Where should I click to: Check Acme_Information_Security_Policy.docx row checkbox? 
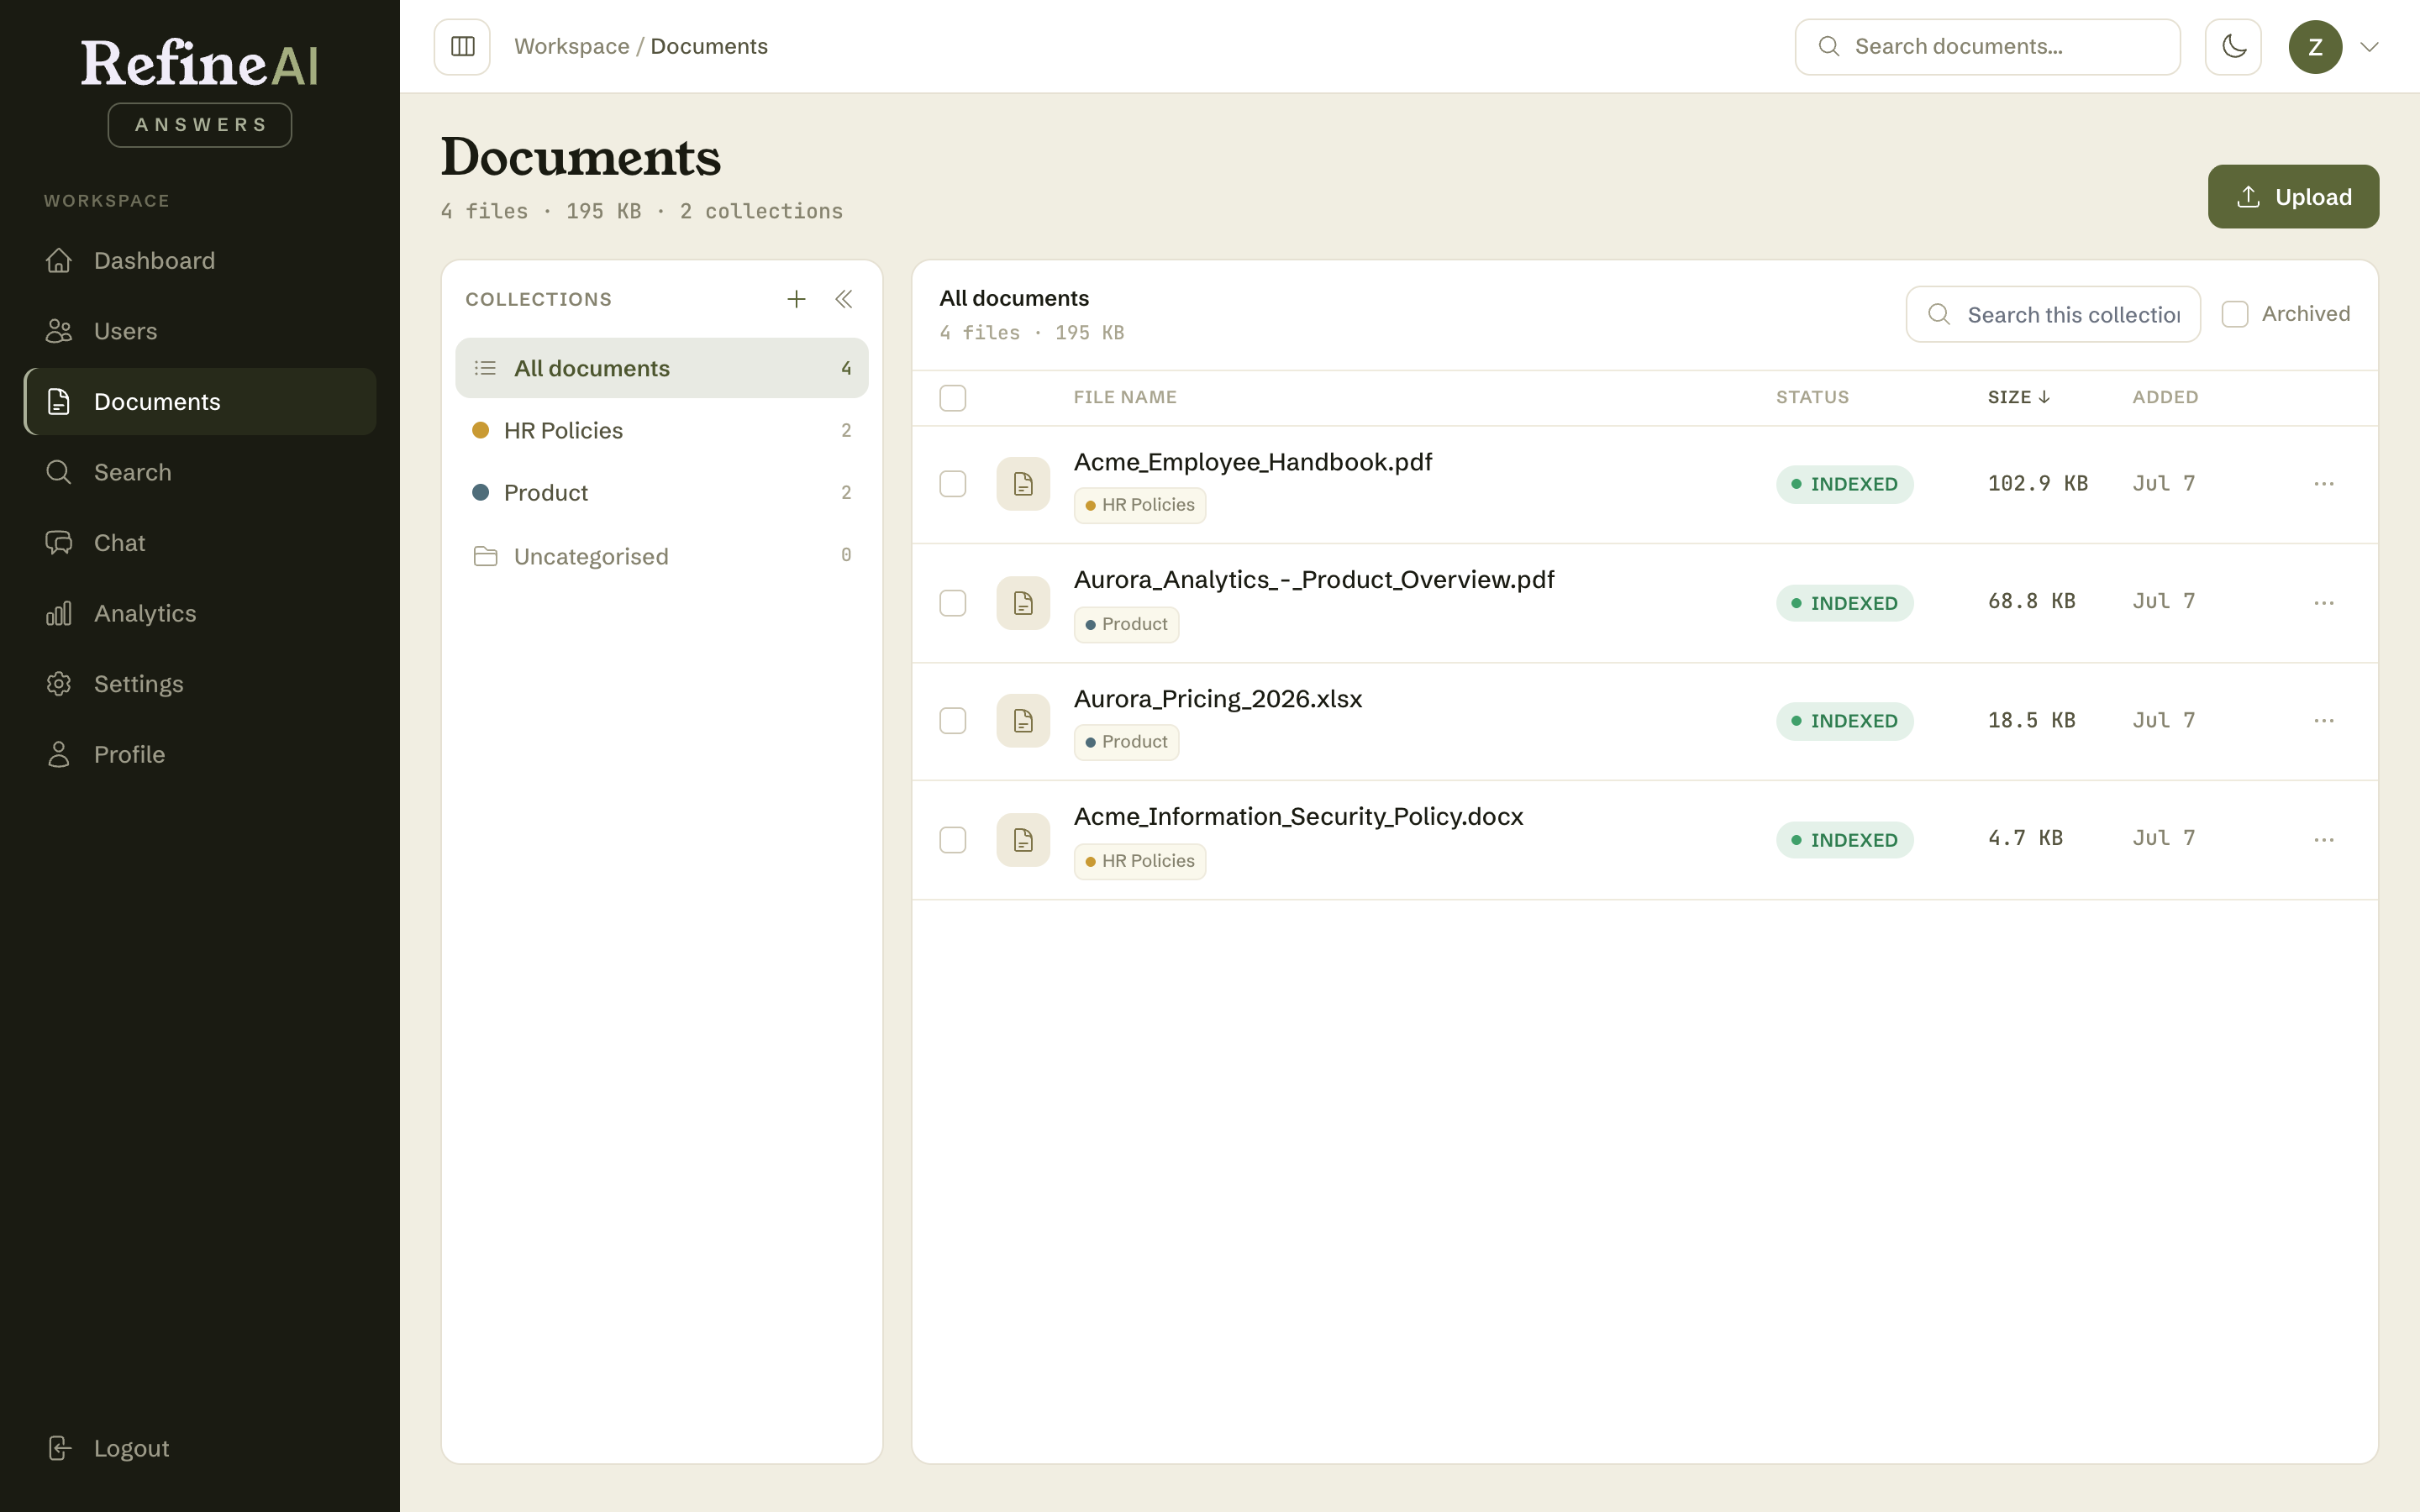coord(953,840)
